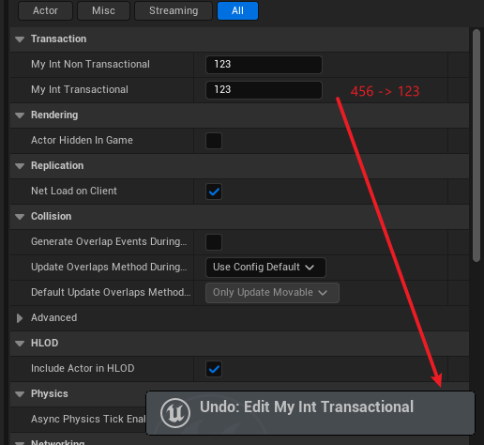Collapse the Replication category

20,166
